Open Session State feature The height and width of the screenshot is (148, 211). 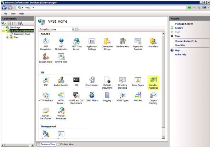[x=46, y=58]
